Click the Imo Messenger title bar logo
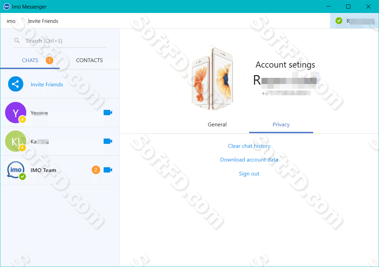 click(x=7, y=6)
